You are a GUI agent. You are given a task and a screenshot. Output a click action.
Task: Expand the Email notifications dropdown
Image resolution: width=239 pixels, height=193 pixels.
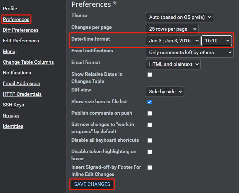[189, 52]
